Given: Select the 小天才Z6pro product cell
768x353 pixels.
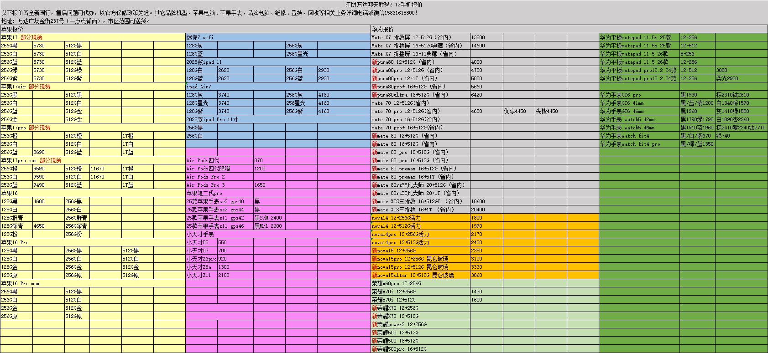Looking at the screenshot, I should pyautogui.click(x=201, y=259).
